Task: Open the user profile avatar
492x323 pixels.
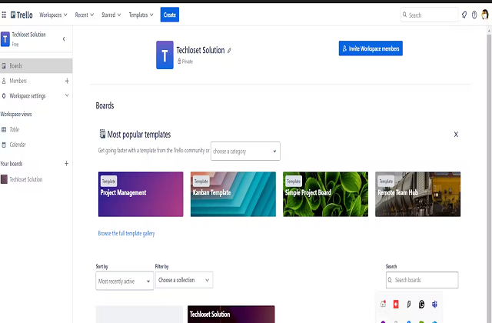Action: tap(485, 15)
